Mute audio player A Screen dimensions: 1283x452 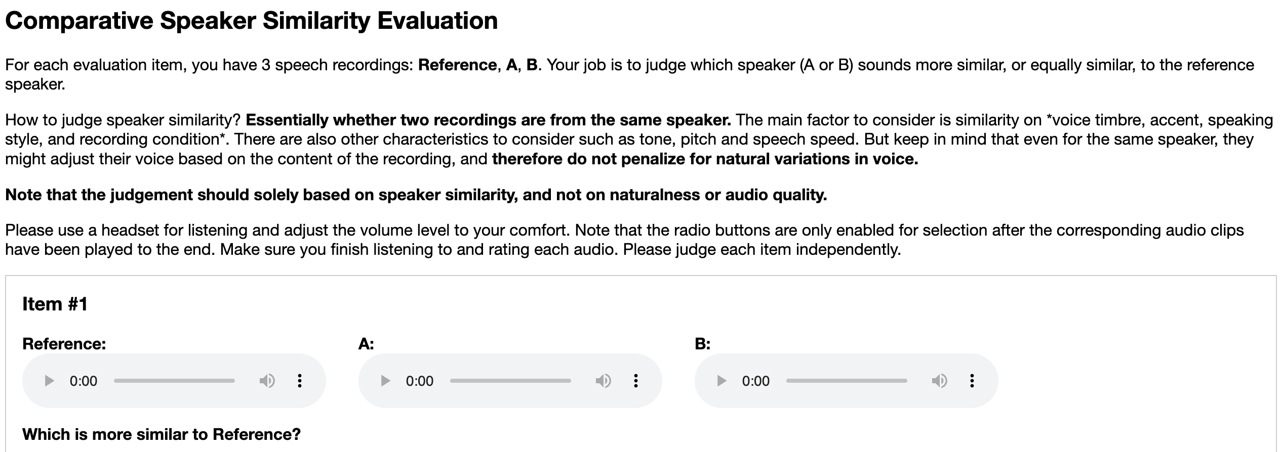[x=603, y=381]
